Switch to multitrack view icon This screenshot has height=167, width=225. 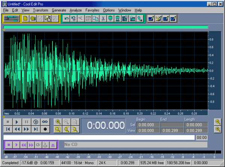11,18
